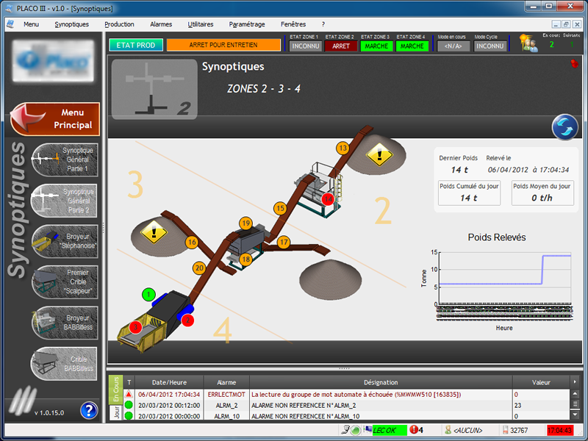Click the users icon in top bar
This screenshot has height=441, width=588.
pos(528,44)
